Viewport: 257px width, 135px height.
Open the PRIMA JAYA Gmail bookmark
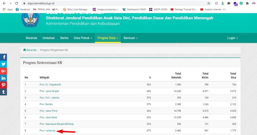point(46,9)
